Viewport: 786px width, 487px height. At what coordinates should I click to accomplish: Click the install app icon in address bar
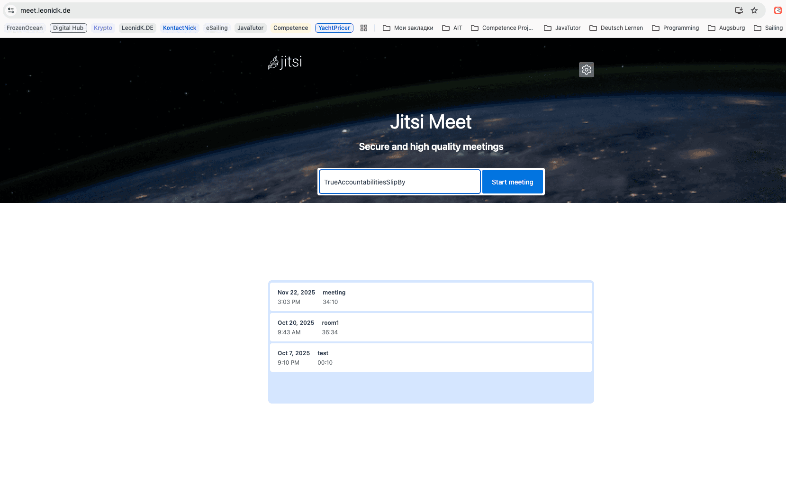tap(739, 10)
